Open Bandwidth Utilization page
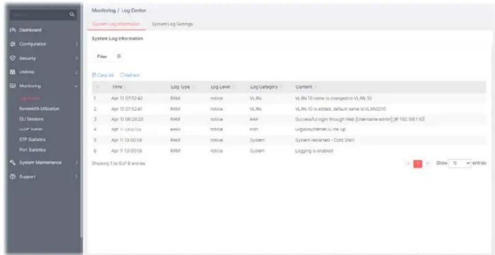The width and height of the screenshot is (495, 255). pos(39,109)
